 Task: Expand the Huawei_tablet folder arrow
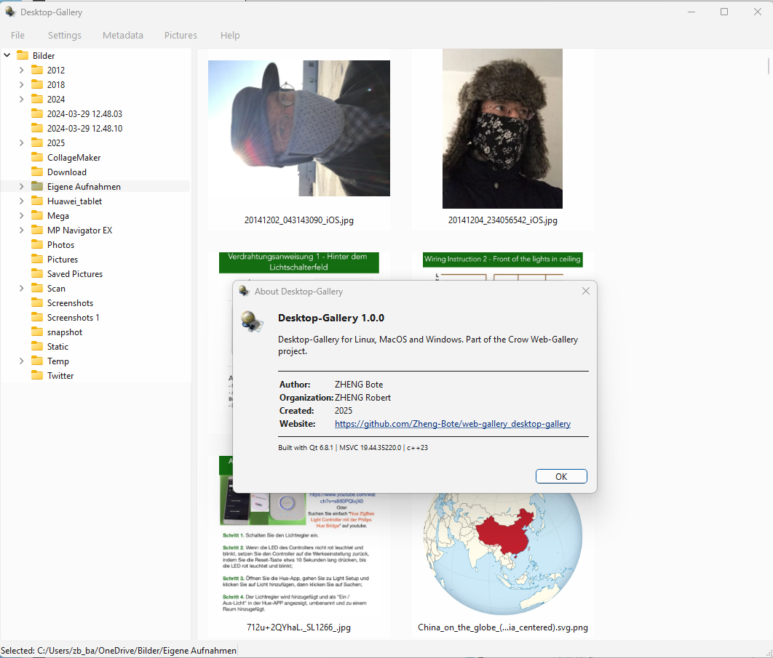pyautogui.click(x=21, y=201)
